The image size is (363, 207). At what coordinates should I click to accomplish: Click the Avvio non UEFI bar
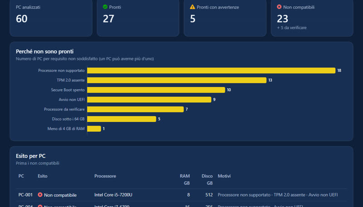(x=149, y=100)
